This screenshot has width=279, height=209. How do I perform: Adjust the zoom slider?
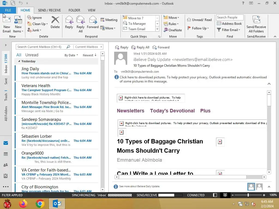click(x=248, y=195)
